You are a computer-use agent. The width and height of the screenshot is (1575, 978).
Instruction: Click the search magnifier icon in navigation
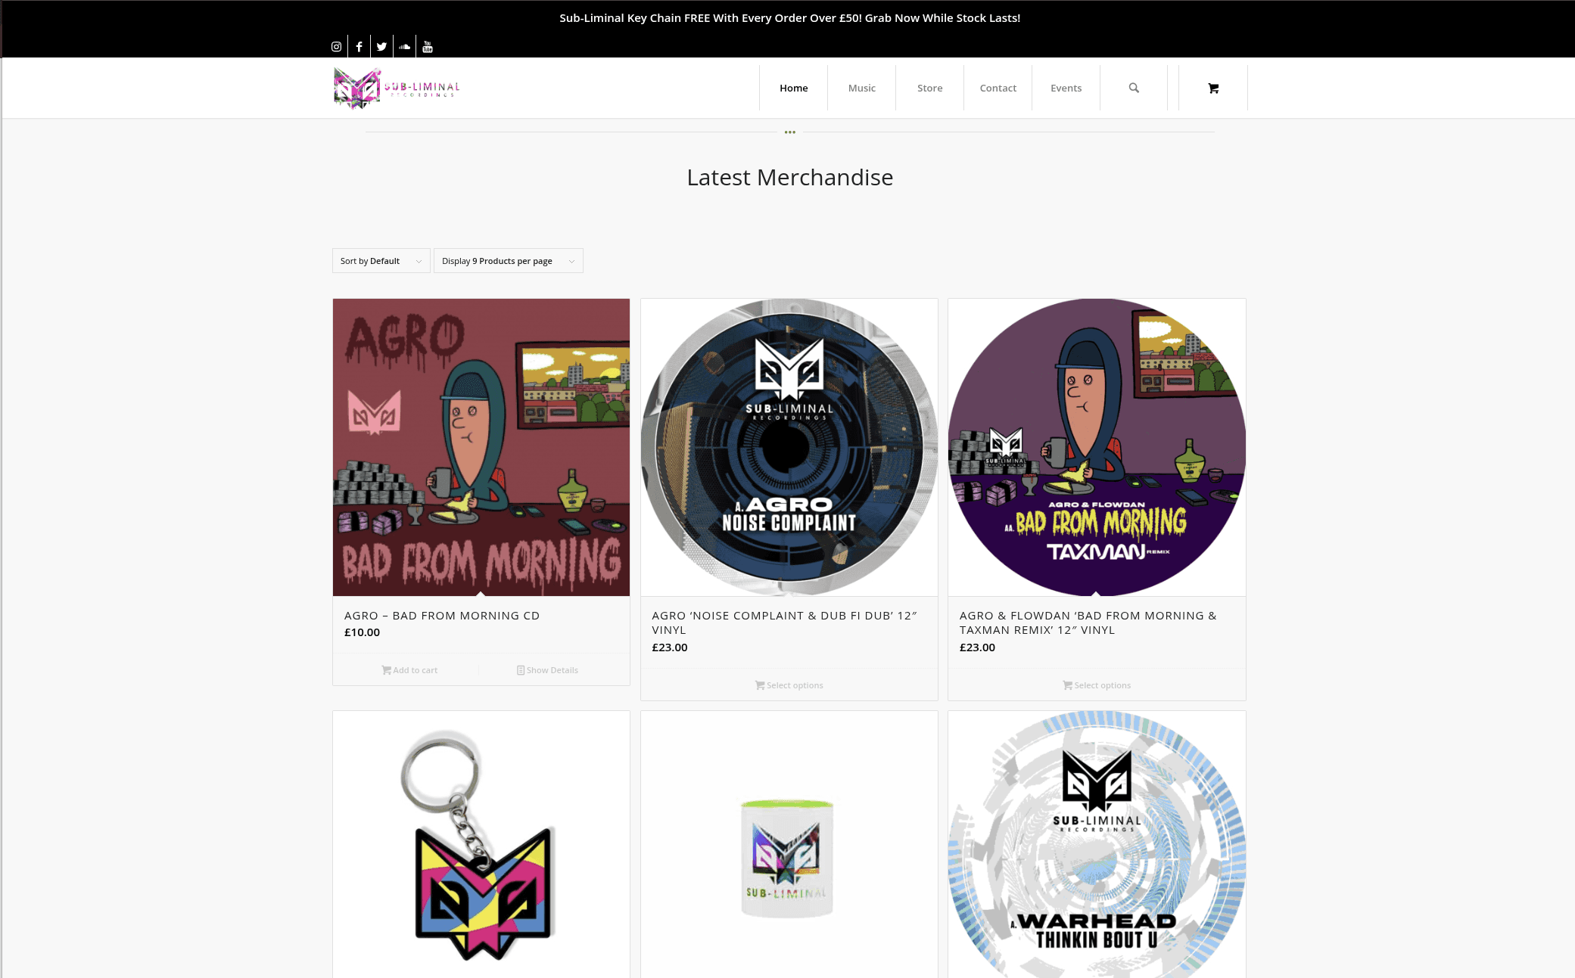click(x=1134, y=88)
